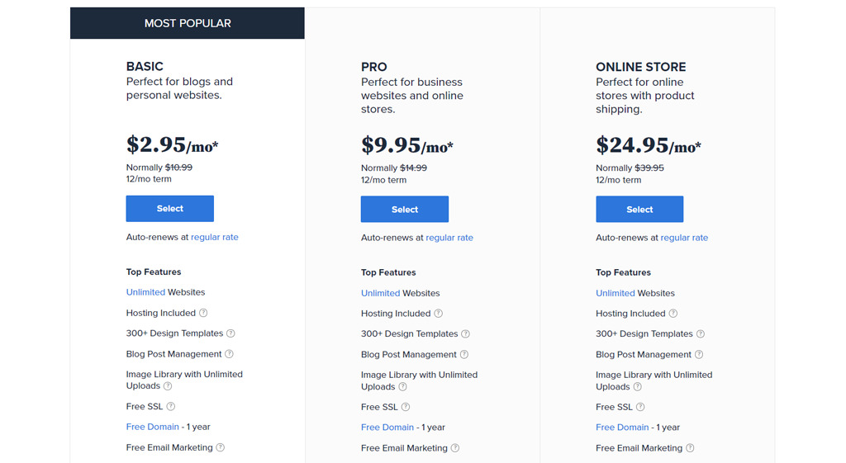Screen dimensions: 846x463
Task: Open regular rate link under Online Store plan
Action: (x=684, y=238)
